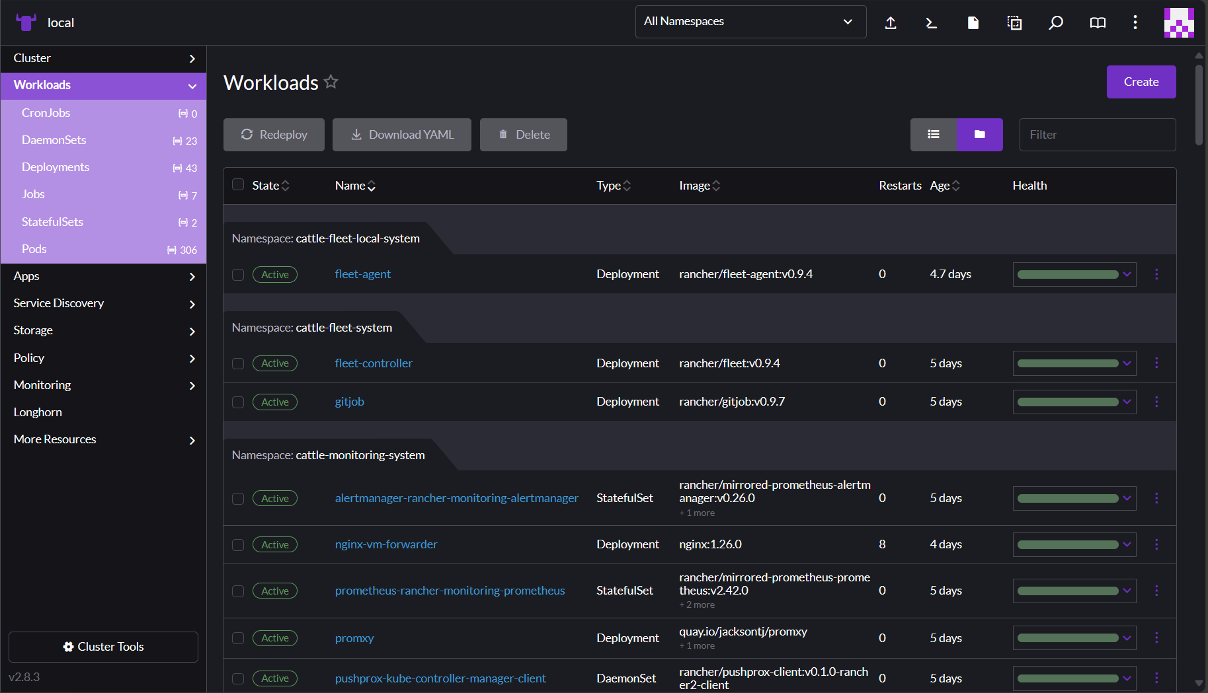Viewport: 1208px width, 693px height.
Task: Copy kubeconfig to clipboard icon
Action: pyautogui.click(x=1014, y=22)
